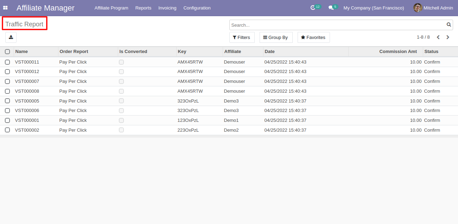Click Mitchell Admin user avatar

coord(418,8)
